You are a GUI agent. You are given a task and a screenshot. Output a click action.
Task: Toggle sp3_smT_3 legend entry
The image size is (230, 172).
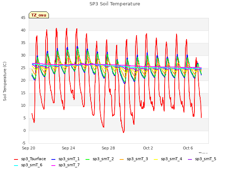click(x=134, y=159)
